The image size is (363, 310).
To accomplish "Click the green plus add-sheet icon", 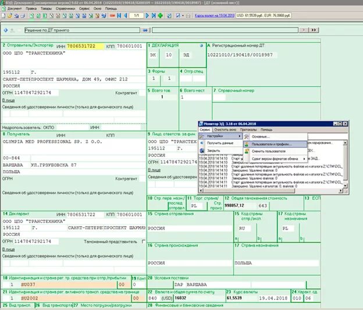I will pyautogui.click(x=160, y=16).
